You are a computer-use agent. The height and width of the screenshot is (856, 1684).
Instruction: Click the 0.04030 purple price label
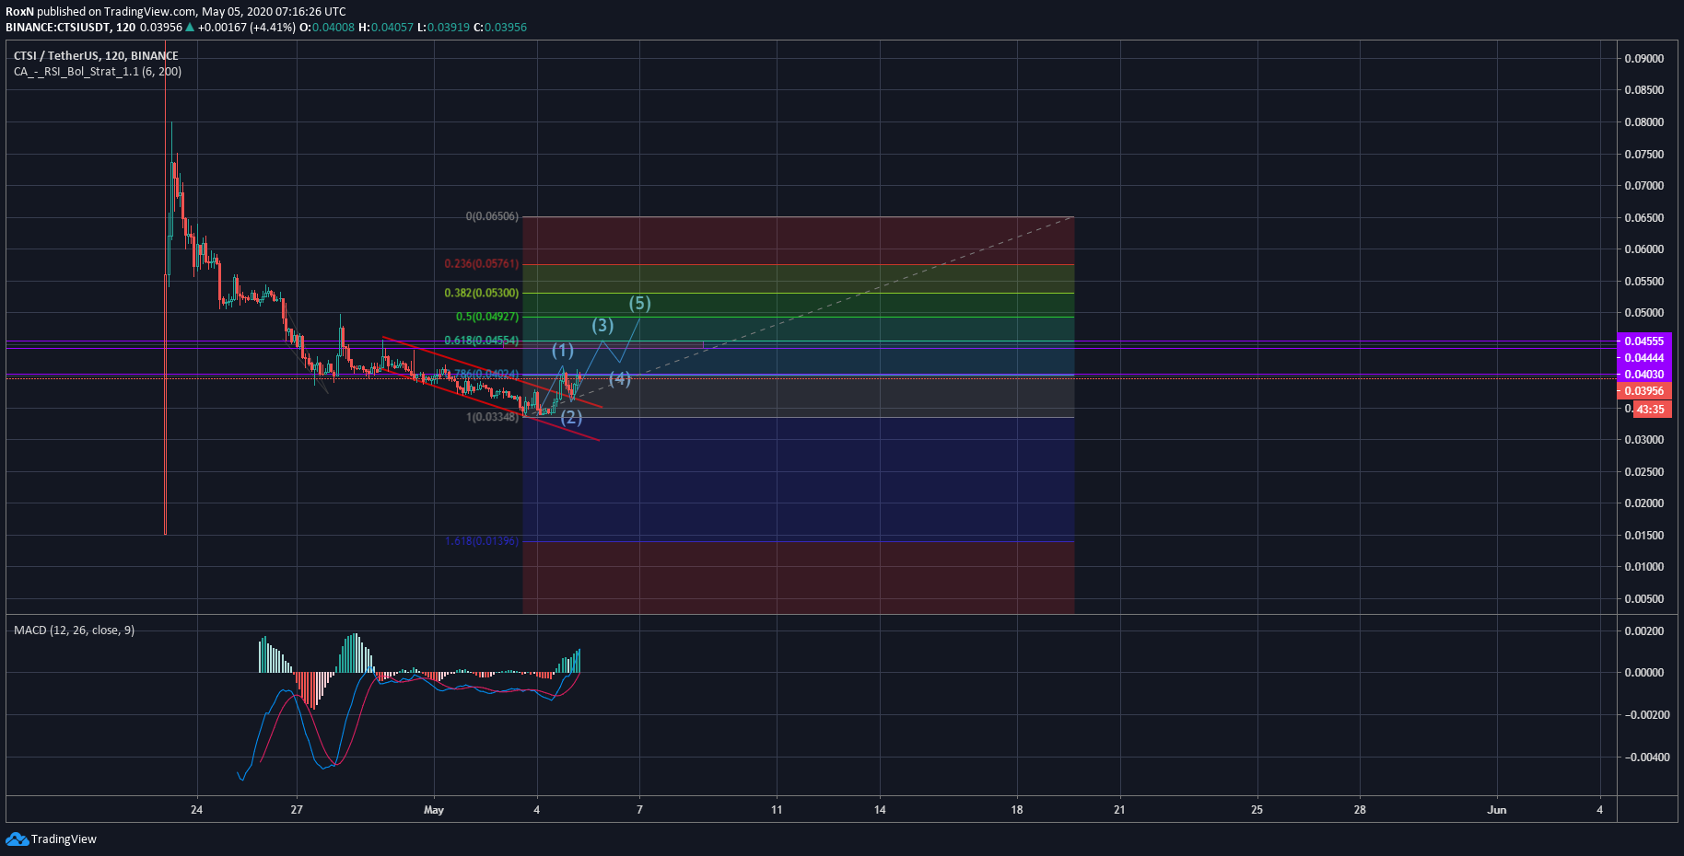(1643, 374)
